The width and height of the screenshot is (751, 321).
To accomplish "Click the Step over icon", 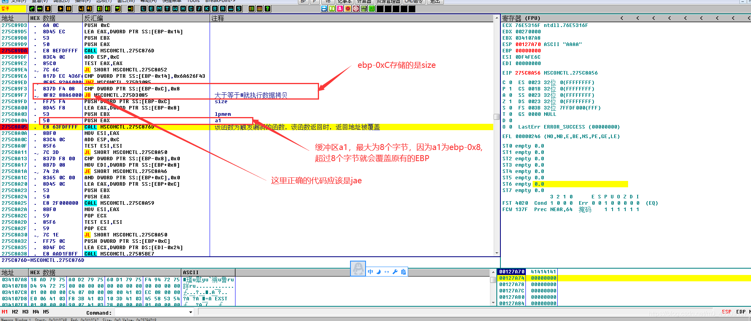I will [89, 9].
